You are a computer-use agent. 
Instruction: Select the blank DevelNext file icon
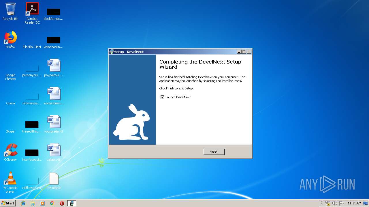(x=54, y=179)
